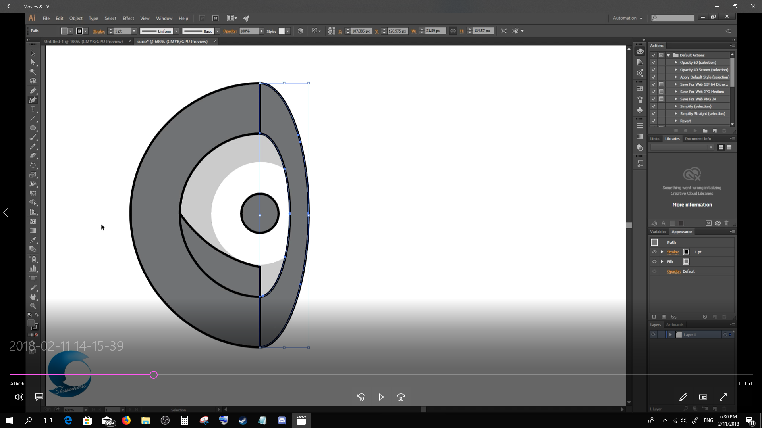762x428 pixels.
Task: Hide Layer 1 visibility eye
Action: point(653,334)
